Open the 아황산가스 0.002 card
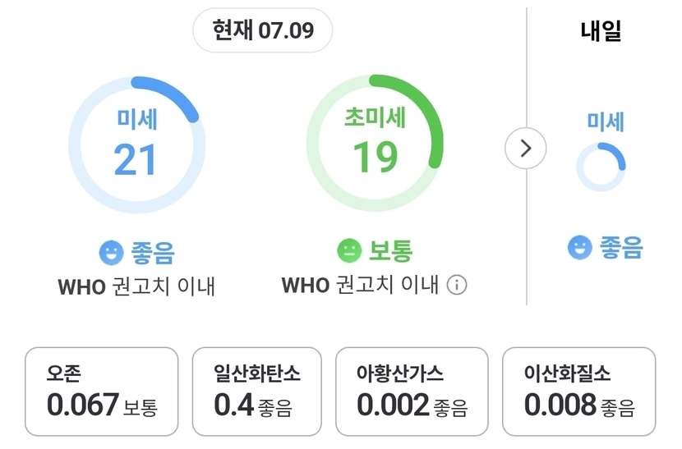 412,392
